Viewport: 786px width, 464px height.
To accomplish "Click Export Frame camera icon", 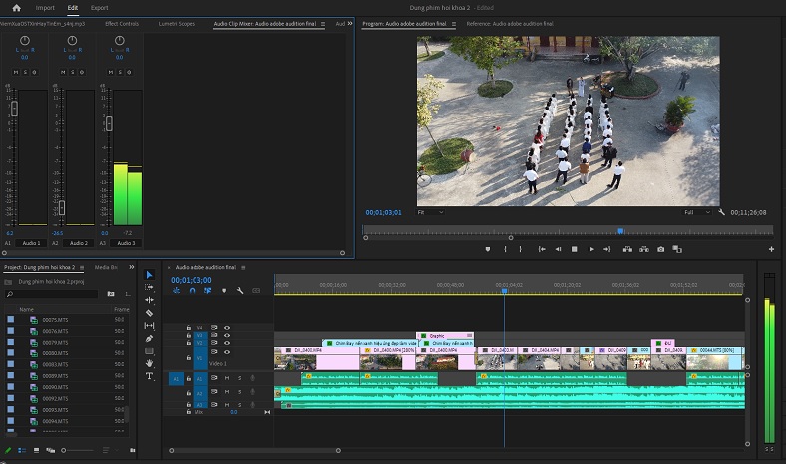I will [x=660, y=249].
